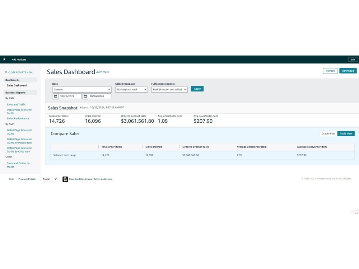The width and height of the screenshot is (359, 269).
Task: Switch to Graph view
Action: click(328, 133)
